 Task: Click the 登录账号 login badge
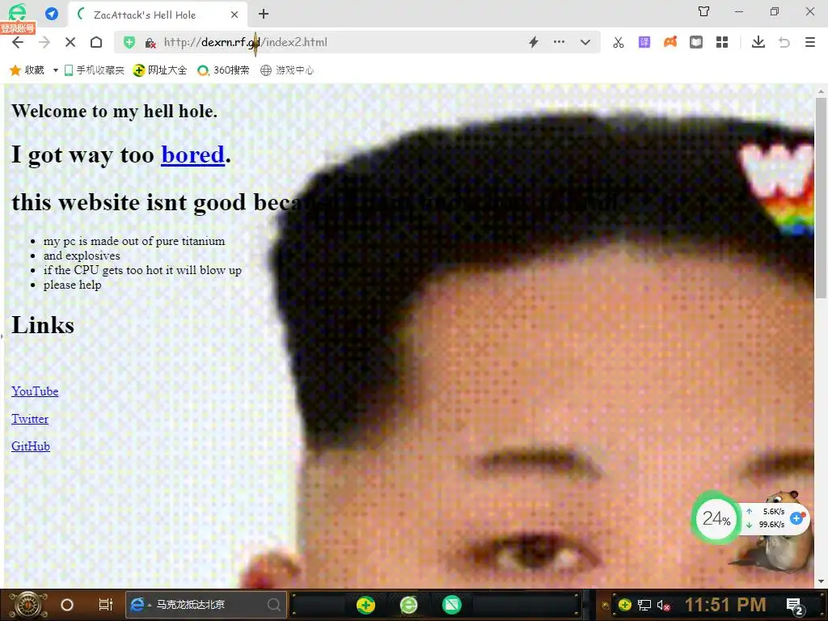coord(18,28)
